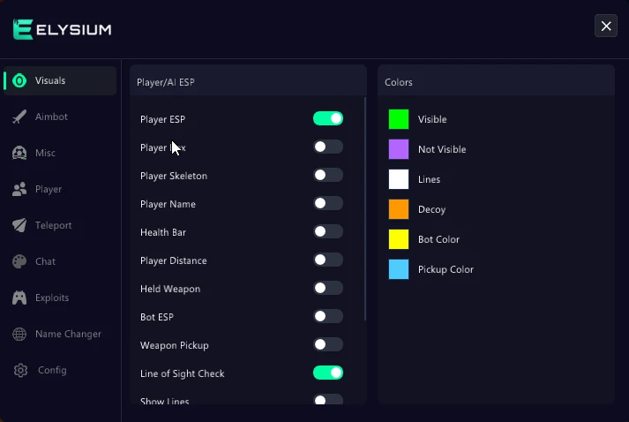
Task: Select the yellow Bot Color swatch
Action: pyautogui.click(x=399, y=239)
